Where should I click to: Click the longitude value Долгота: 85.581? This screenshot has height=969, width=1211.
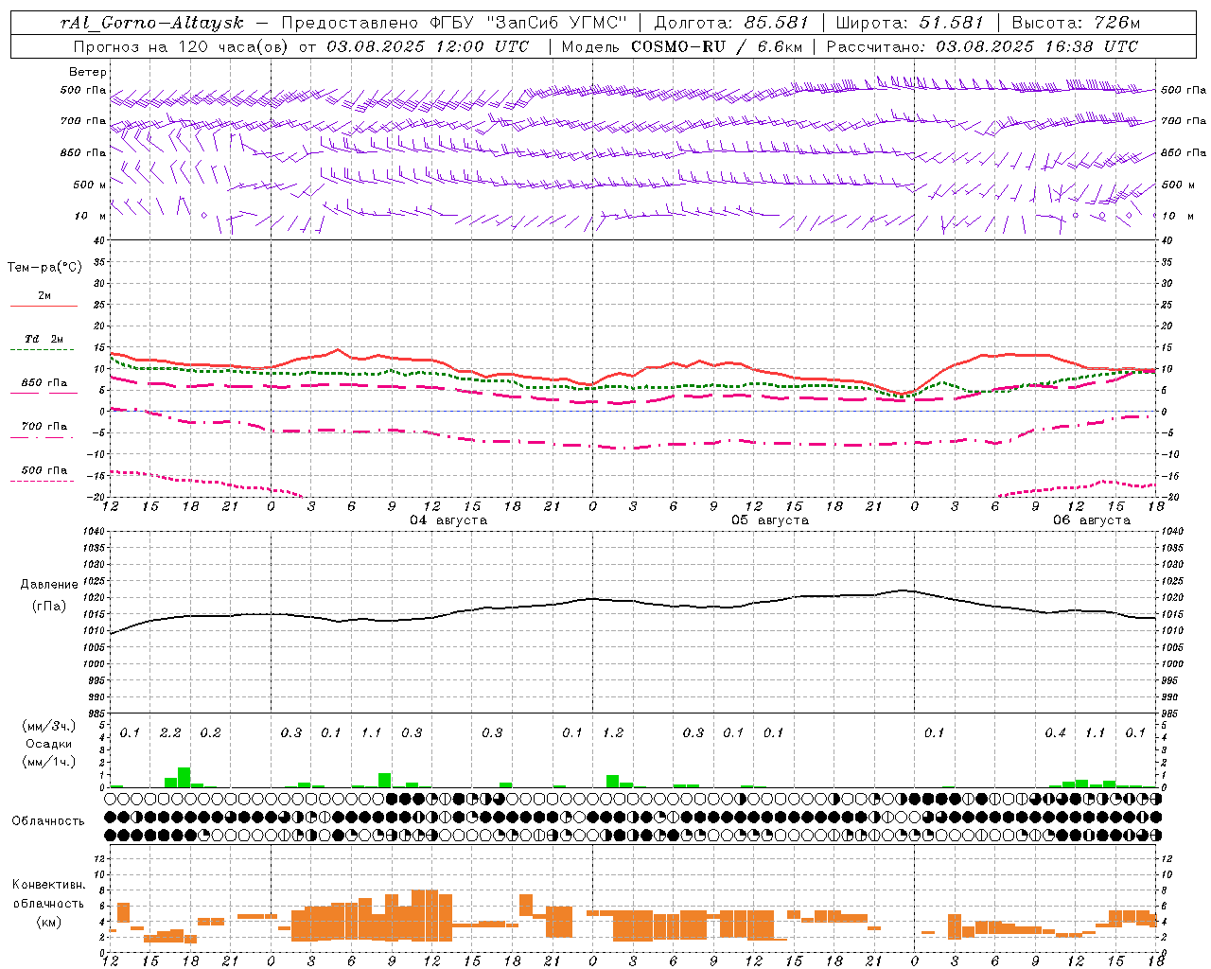(732, 23)
